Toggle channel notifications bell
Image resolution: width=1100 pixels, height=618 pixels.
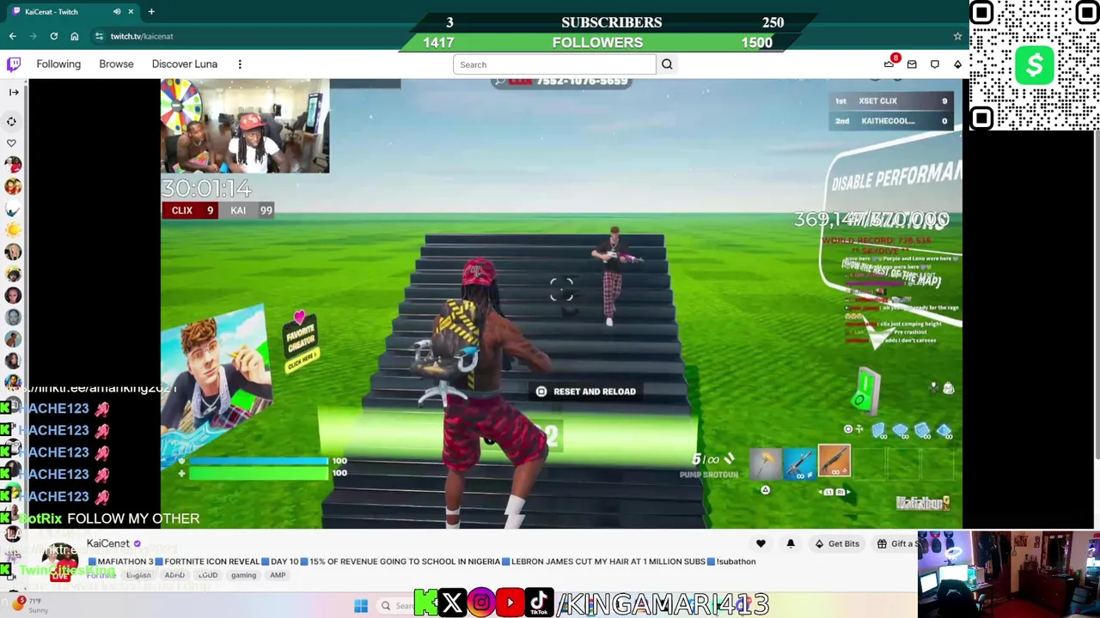pyautogui.click(x=791, y=543)
